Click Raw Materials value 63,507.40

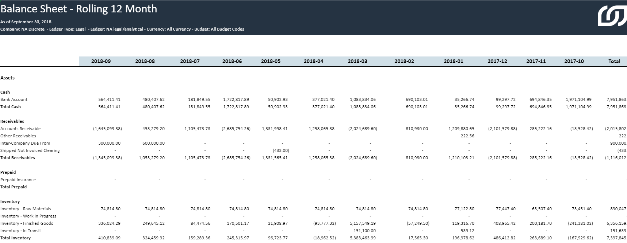(x=542, y=209)
